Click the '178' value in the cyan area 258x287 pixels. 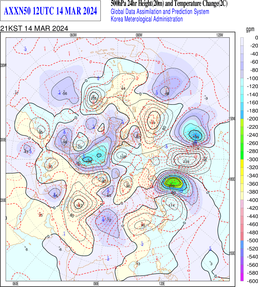pos(89,162)
